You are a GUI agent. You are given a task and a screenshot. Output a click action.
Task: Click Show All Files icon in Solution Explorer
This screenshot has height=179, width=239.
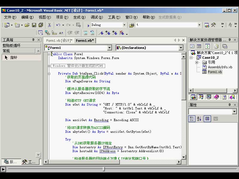pyautogui.click(x=216, y=46)
